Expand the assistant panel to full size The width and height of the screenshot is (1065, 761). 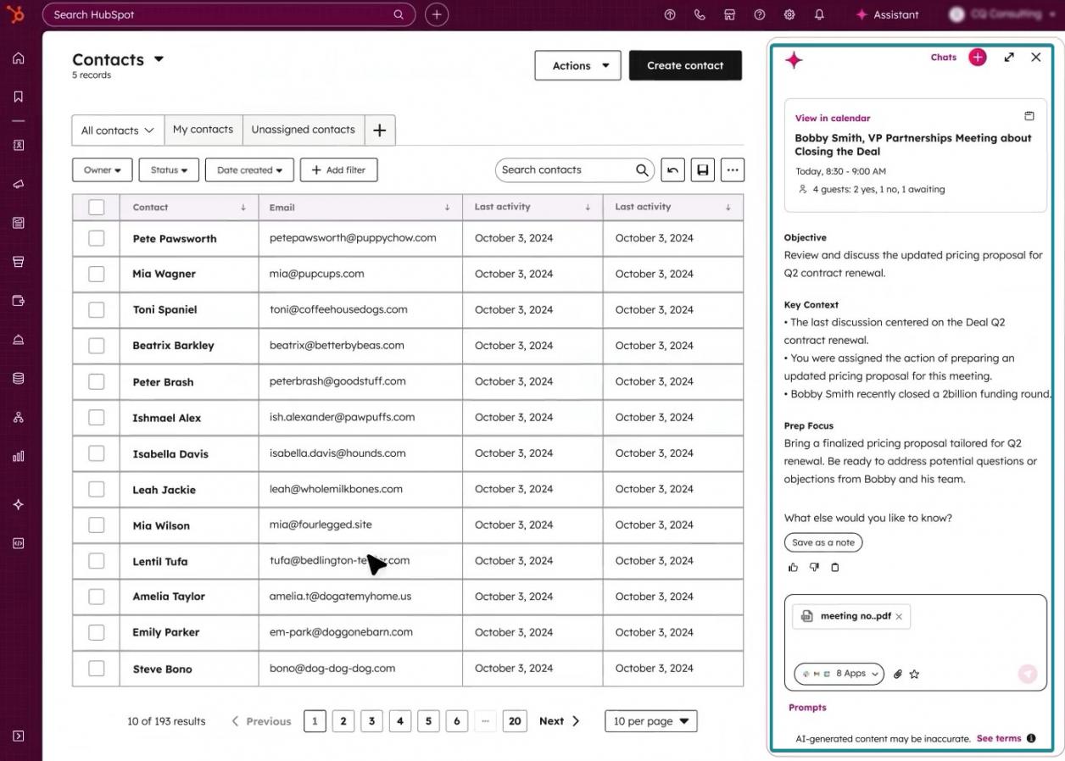point(1009,57)
